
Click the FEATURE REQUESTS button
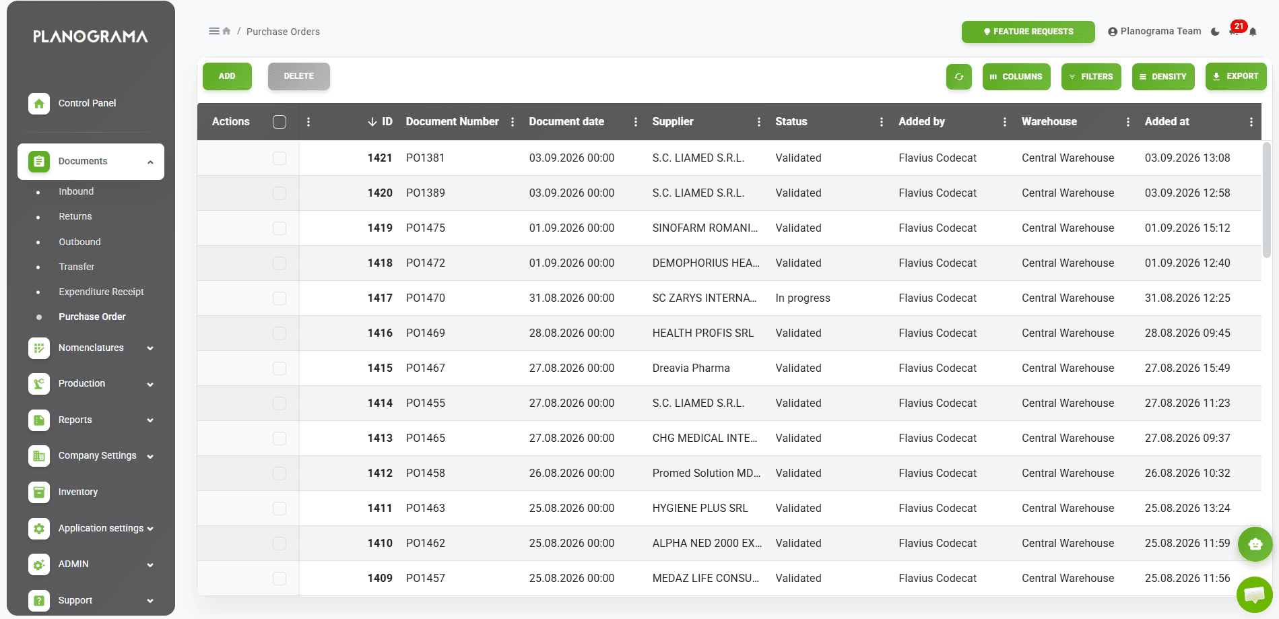[x=1028, y=32]
